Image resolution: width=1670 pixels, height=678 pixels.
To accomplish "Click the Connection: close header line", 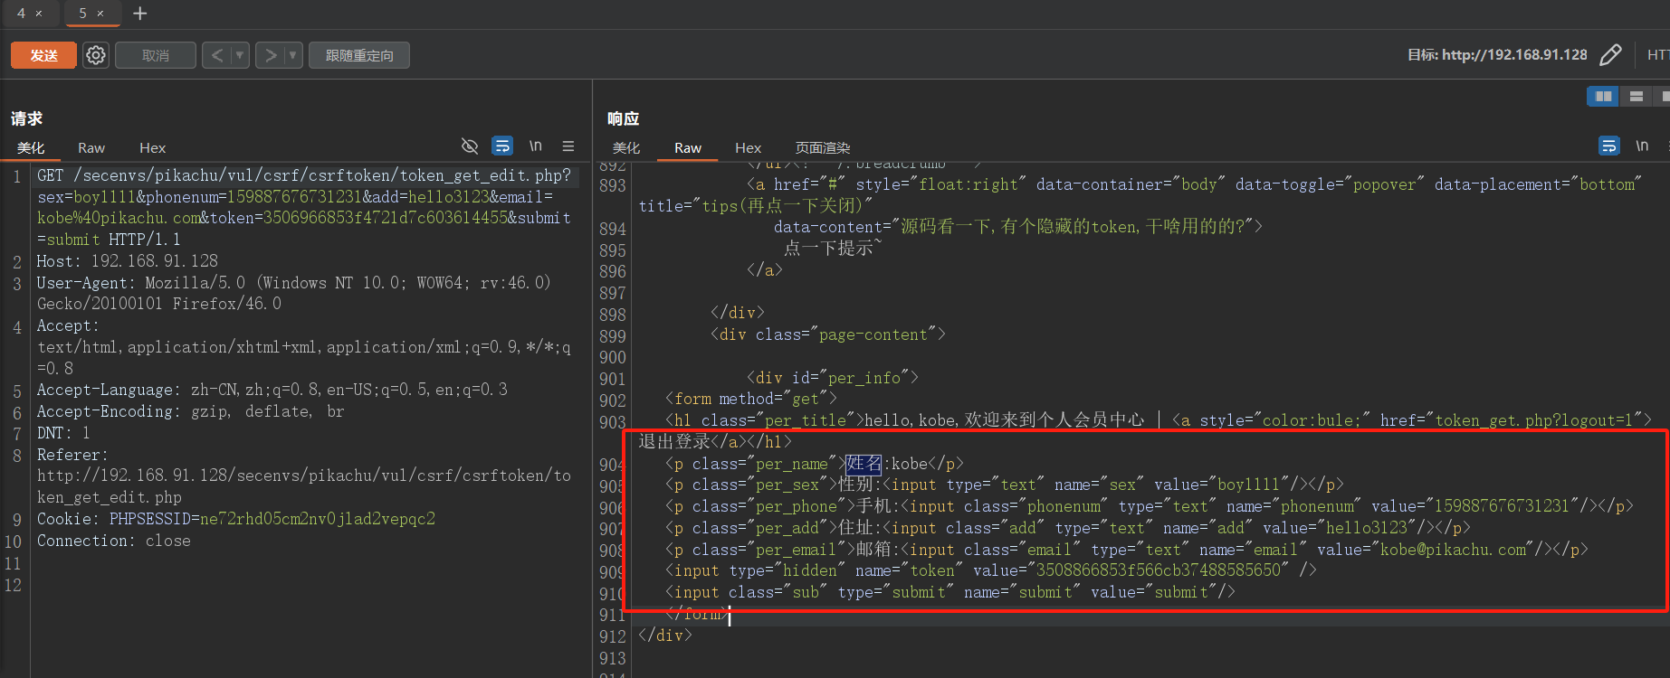I will (x=114, y=541).
